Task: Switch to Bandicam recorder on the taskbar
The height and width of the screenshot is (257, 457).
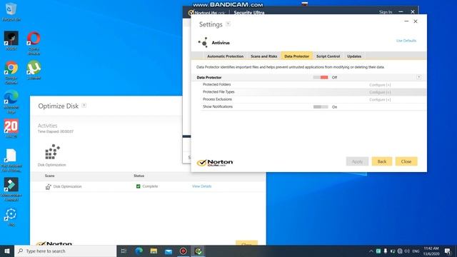Action: click(183, 251)
